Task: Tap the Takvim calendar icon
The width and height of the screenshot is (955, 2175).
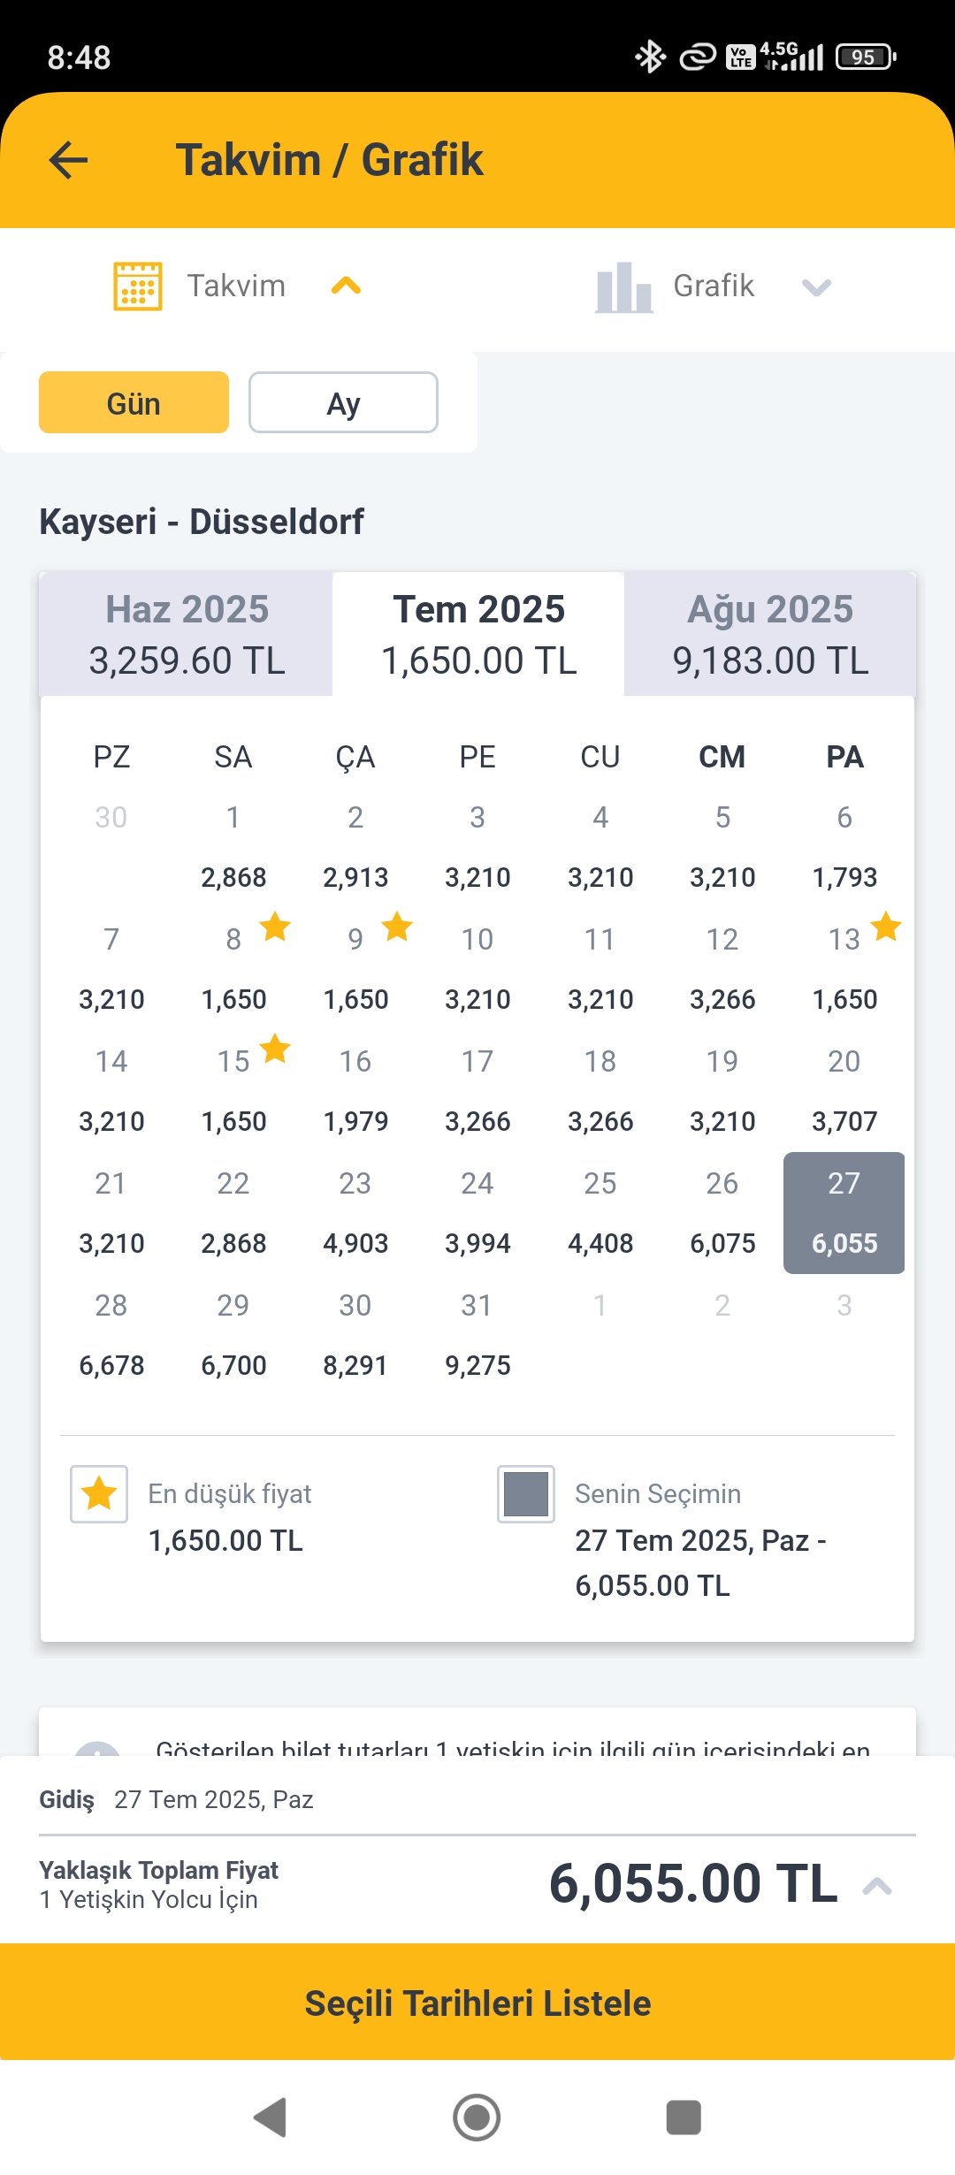Action: pyautogui.click(x=137, y=286)
